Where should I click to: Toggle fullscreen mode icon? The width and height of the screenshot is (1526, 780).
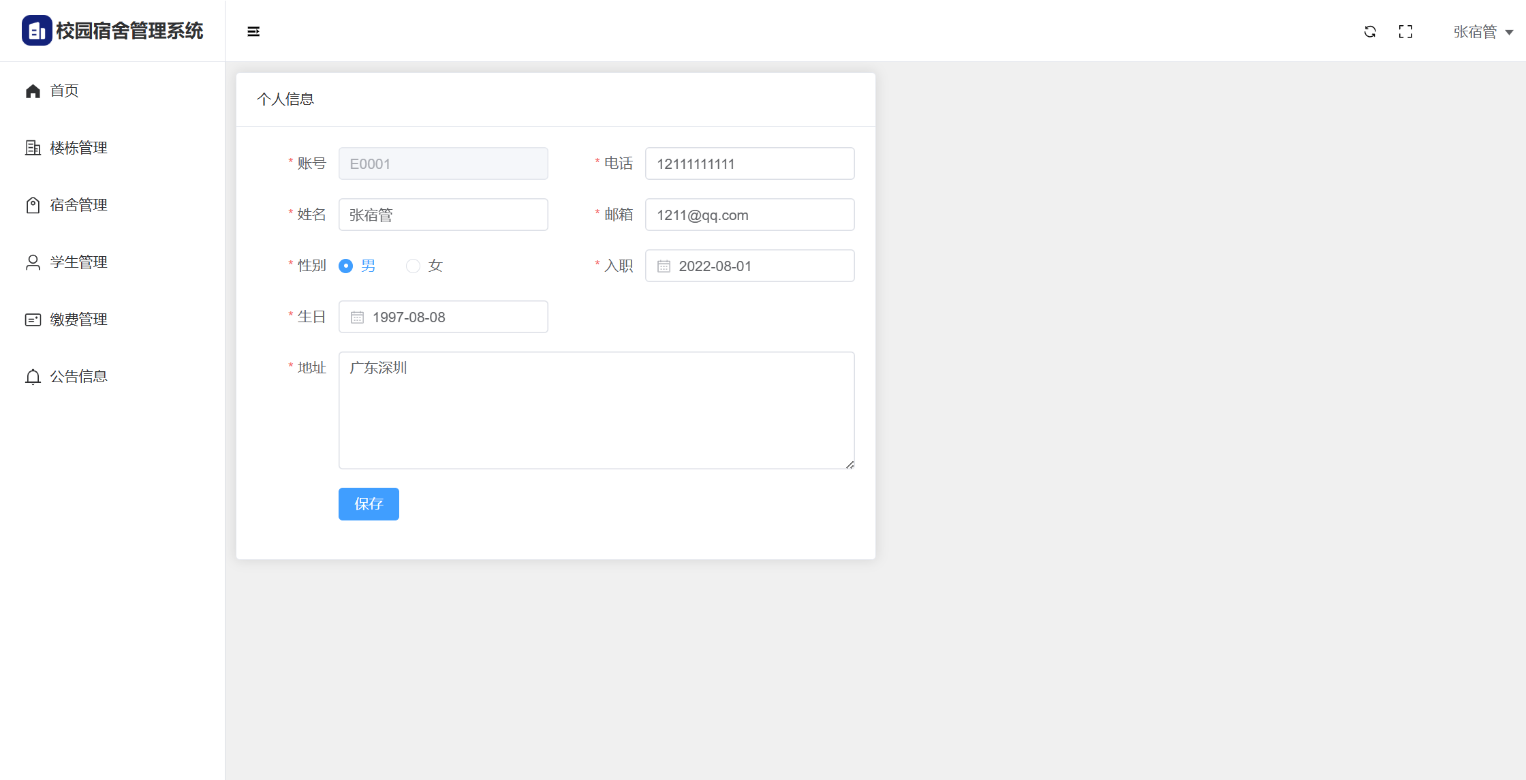click(x=1405, y=31)
